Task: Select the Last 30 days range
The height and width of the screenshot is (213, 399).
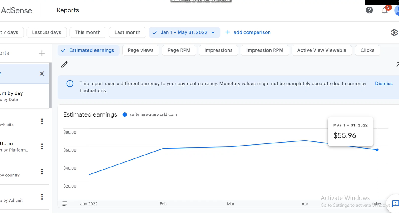Action: point(46,32)
